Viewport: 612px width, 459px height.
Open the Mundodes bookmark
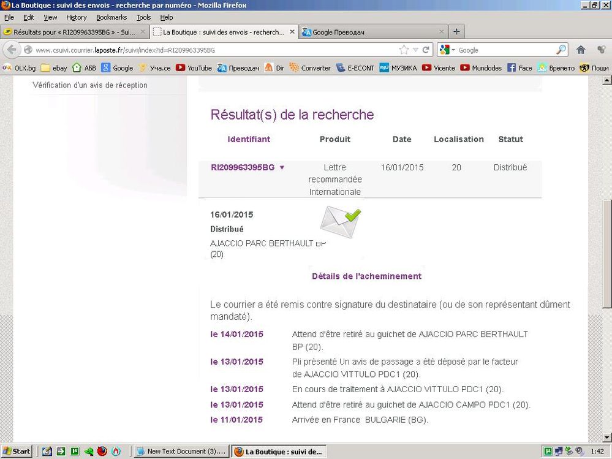click(x=481, y=68)
